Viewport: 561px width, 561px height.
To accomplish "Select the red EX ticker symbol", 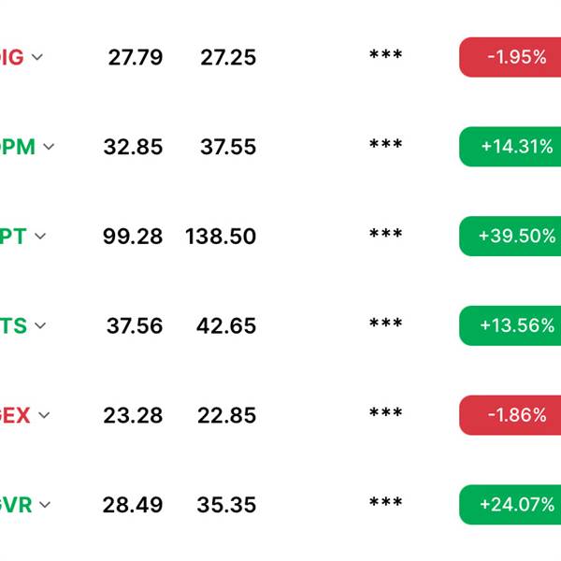I will pos(15,415).
